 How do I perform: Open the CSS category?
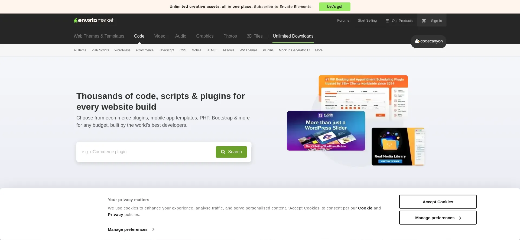coord(183,50)
